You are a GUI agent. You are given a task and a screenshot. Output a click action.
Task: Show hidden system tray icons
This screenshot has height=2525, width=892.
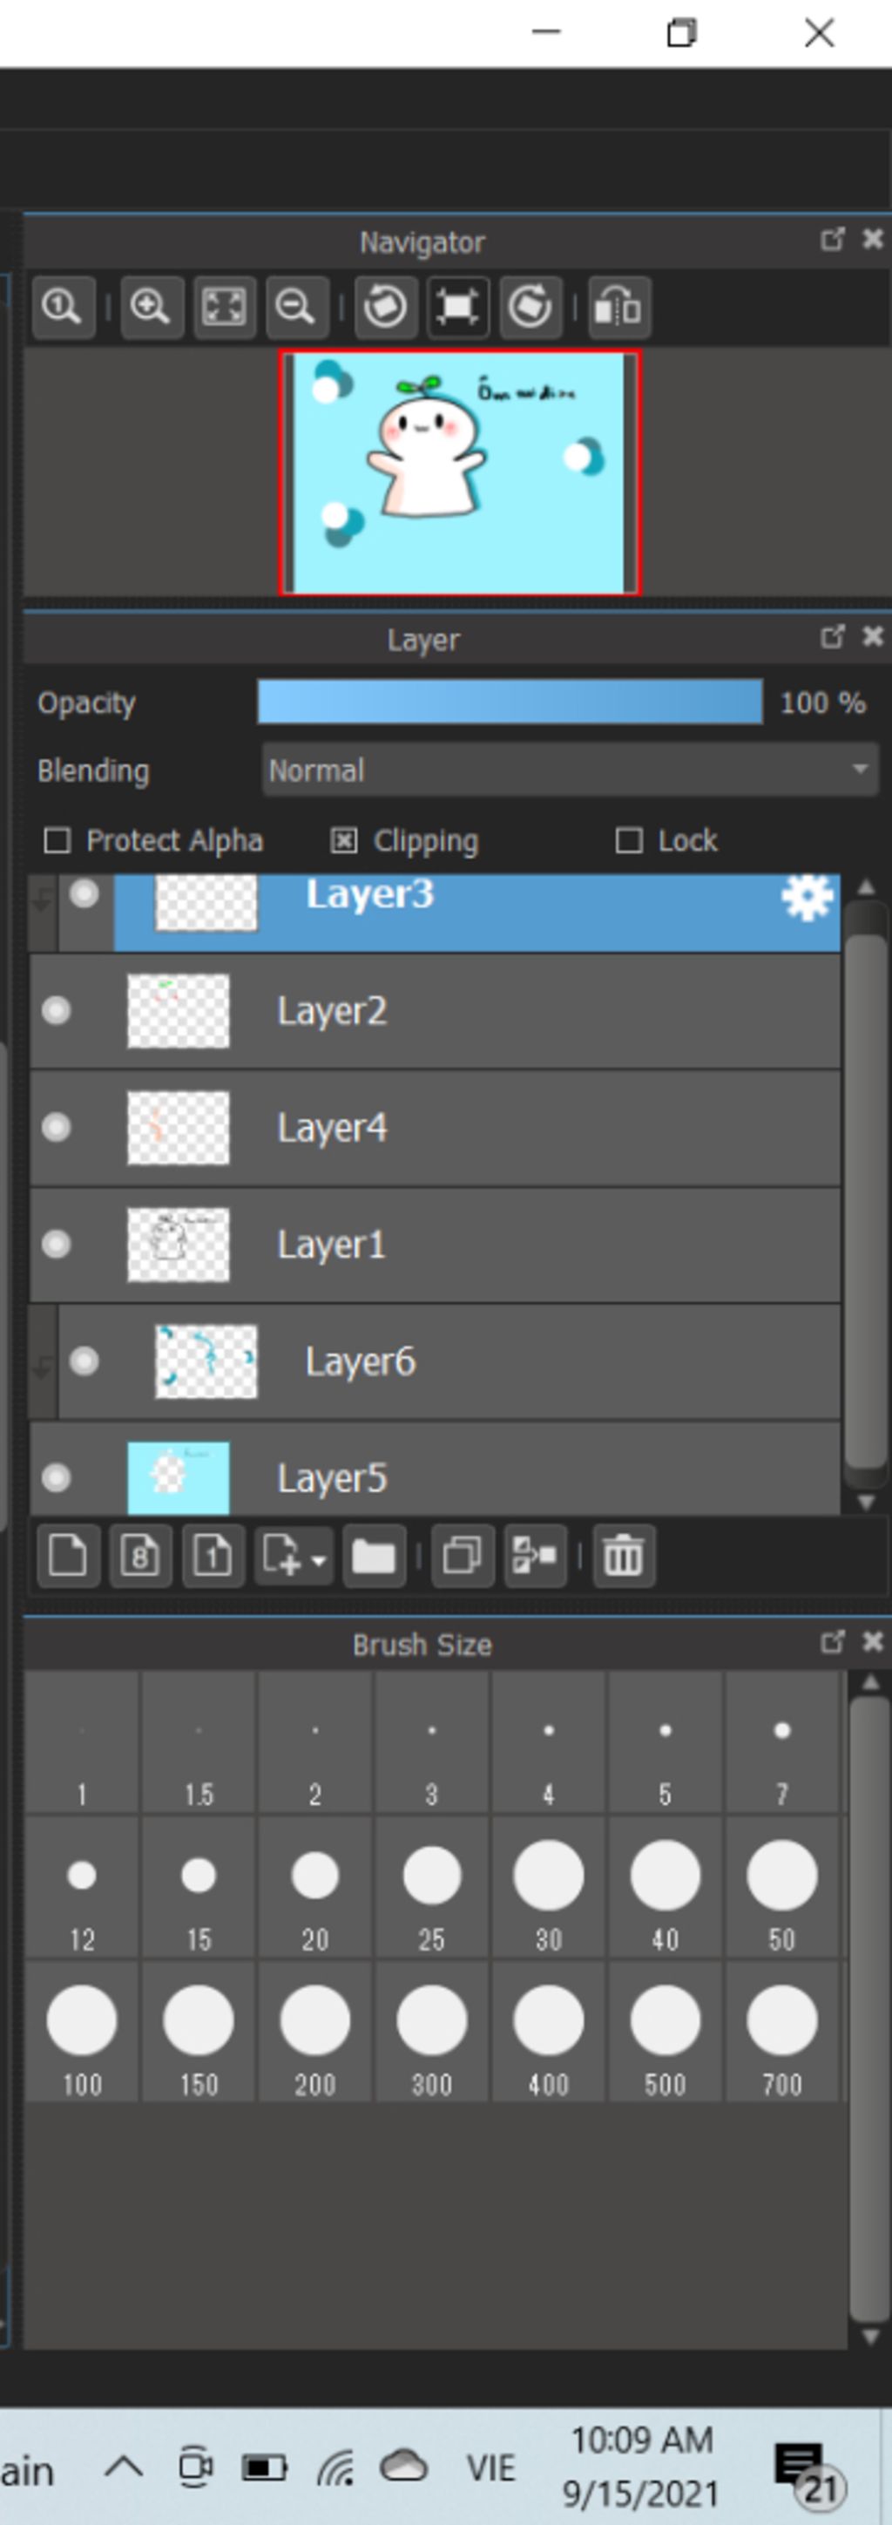click(125, 2465)
